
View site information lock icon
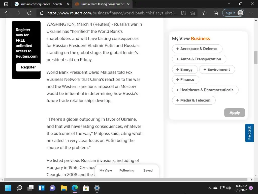42,13
